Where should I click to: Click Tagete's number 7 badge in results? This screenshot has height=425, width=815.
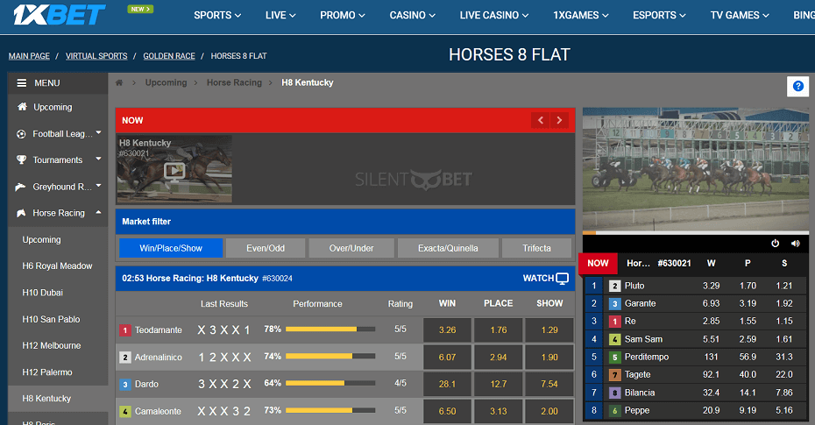(x=614, y=374)
